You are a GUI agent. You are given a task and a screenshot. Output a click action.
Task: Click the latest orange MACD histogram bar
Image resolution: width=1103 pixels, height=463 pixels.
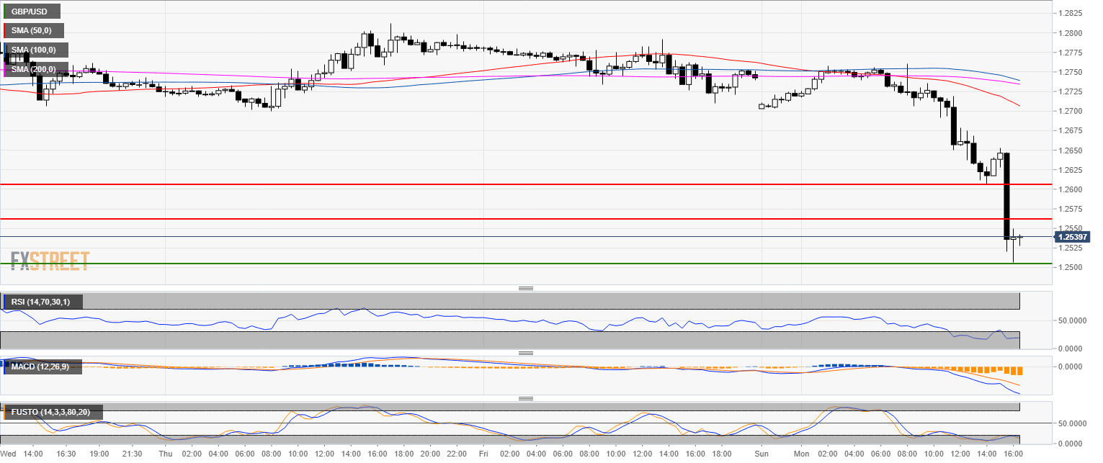coord(1019,371)
